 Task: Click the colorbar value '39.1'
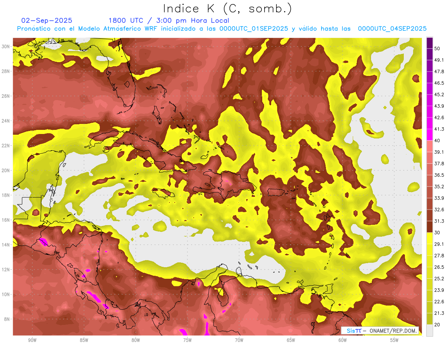pos(439,152)
